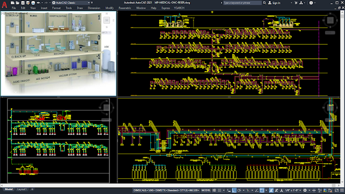Click the New drawing icon
Image resolution: width=345 pixels, height=194 pixels.
[12, 3]
